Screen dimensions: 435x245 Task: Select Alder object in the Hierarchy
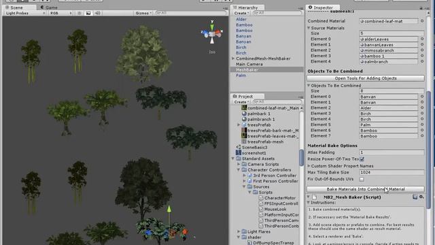(241, 19)
